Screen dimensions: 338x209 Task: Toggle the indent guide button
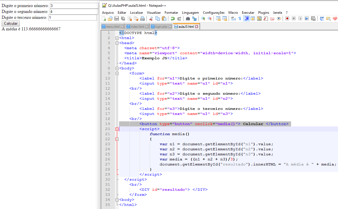coord(247,19)
